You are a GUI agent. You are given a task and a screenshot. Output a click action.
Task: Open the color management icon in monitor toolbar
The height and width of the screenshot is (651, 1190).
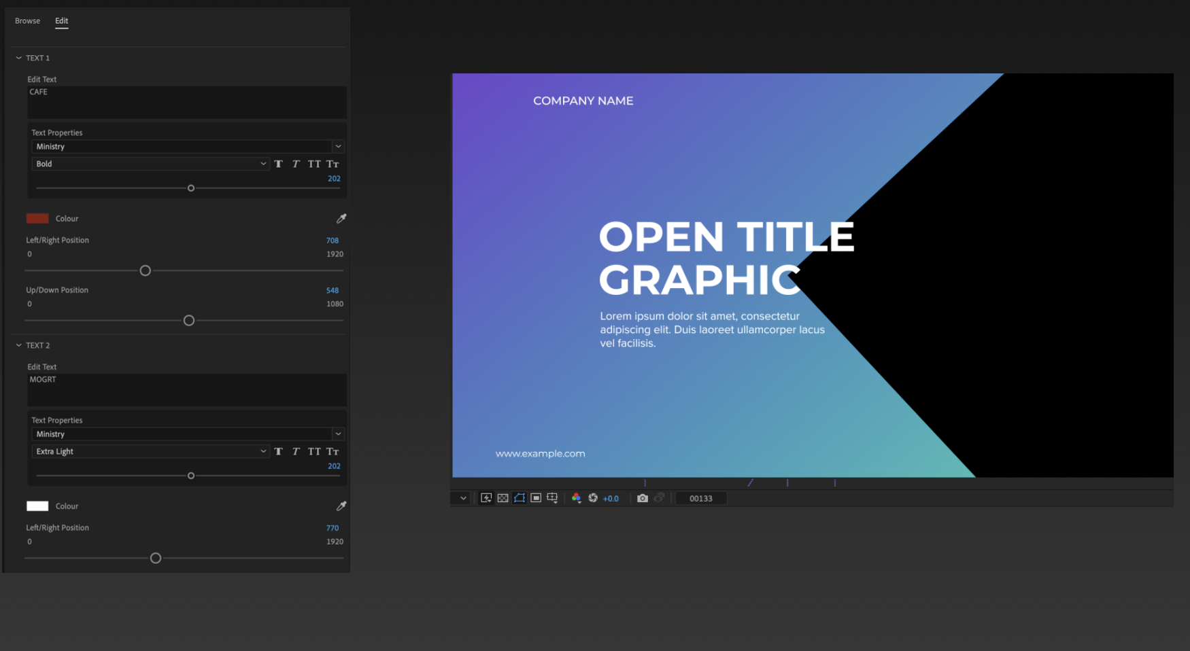tap(576, 497)
